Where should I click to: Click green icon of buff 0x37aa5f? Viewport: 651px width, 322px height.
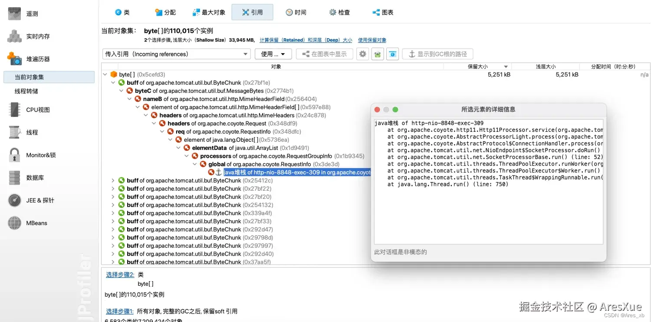(x=122, y=262)
